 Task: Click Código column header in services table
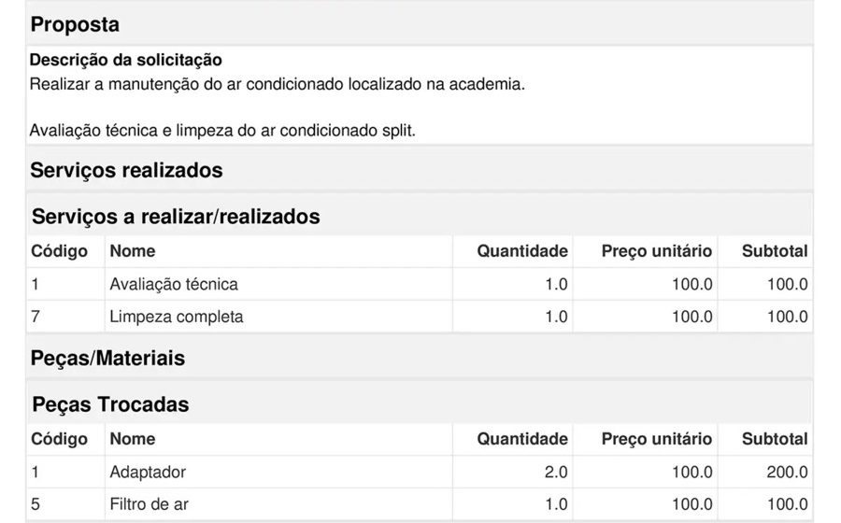click(59, 251)
